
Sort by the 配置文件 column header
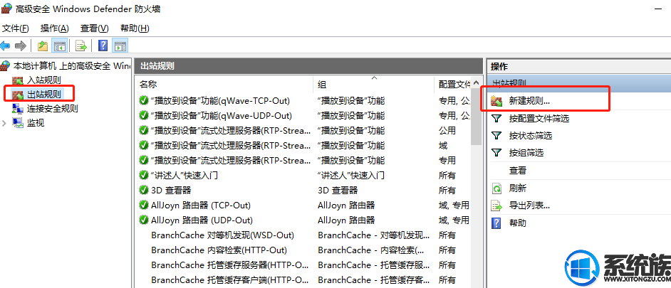[453, 84]
